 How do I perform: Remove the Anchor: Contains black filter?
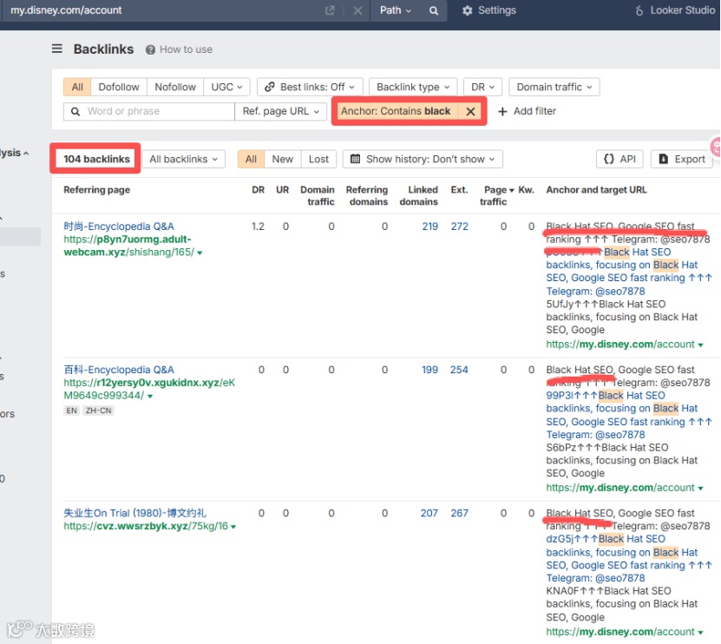(470, 111)
